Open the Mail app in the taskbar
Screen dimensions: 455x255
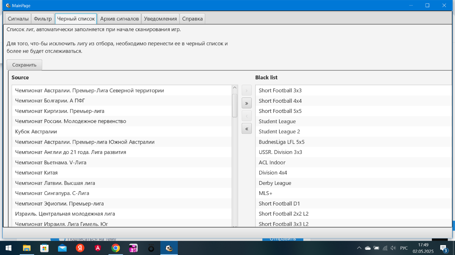click(x=62, y=248)
